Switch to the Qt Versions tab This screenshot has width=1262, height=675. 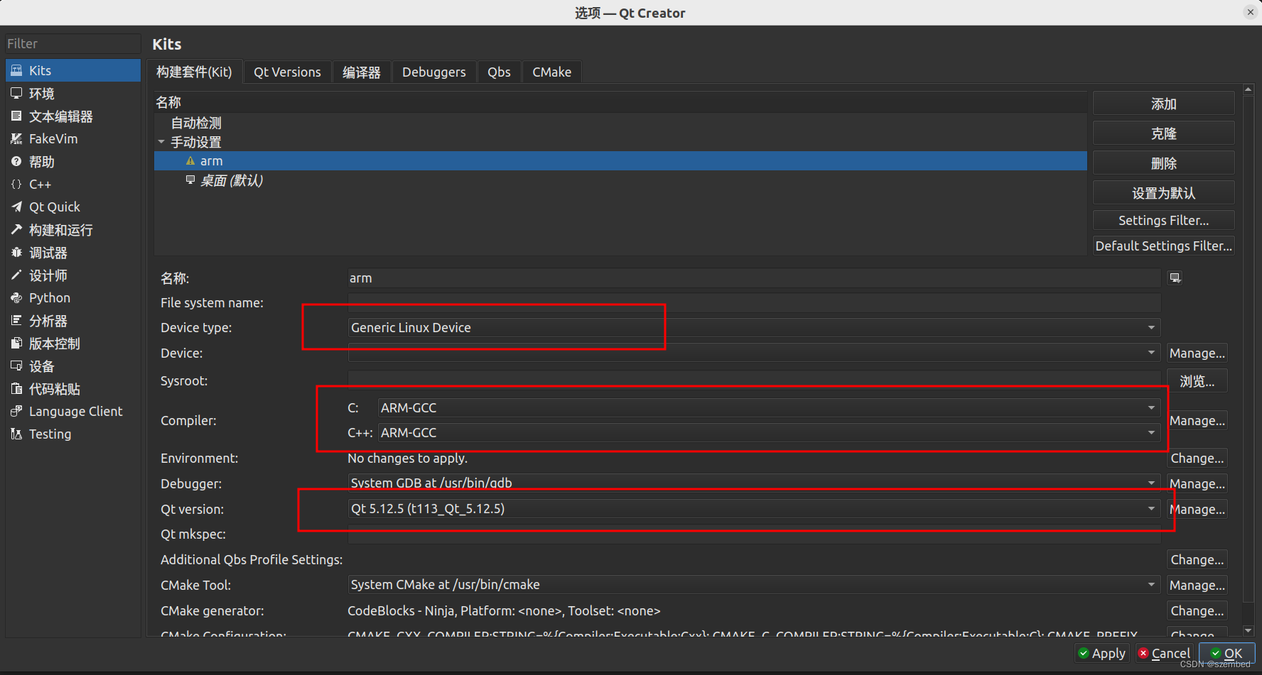287,72
